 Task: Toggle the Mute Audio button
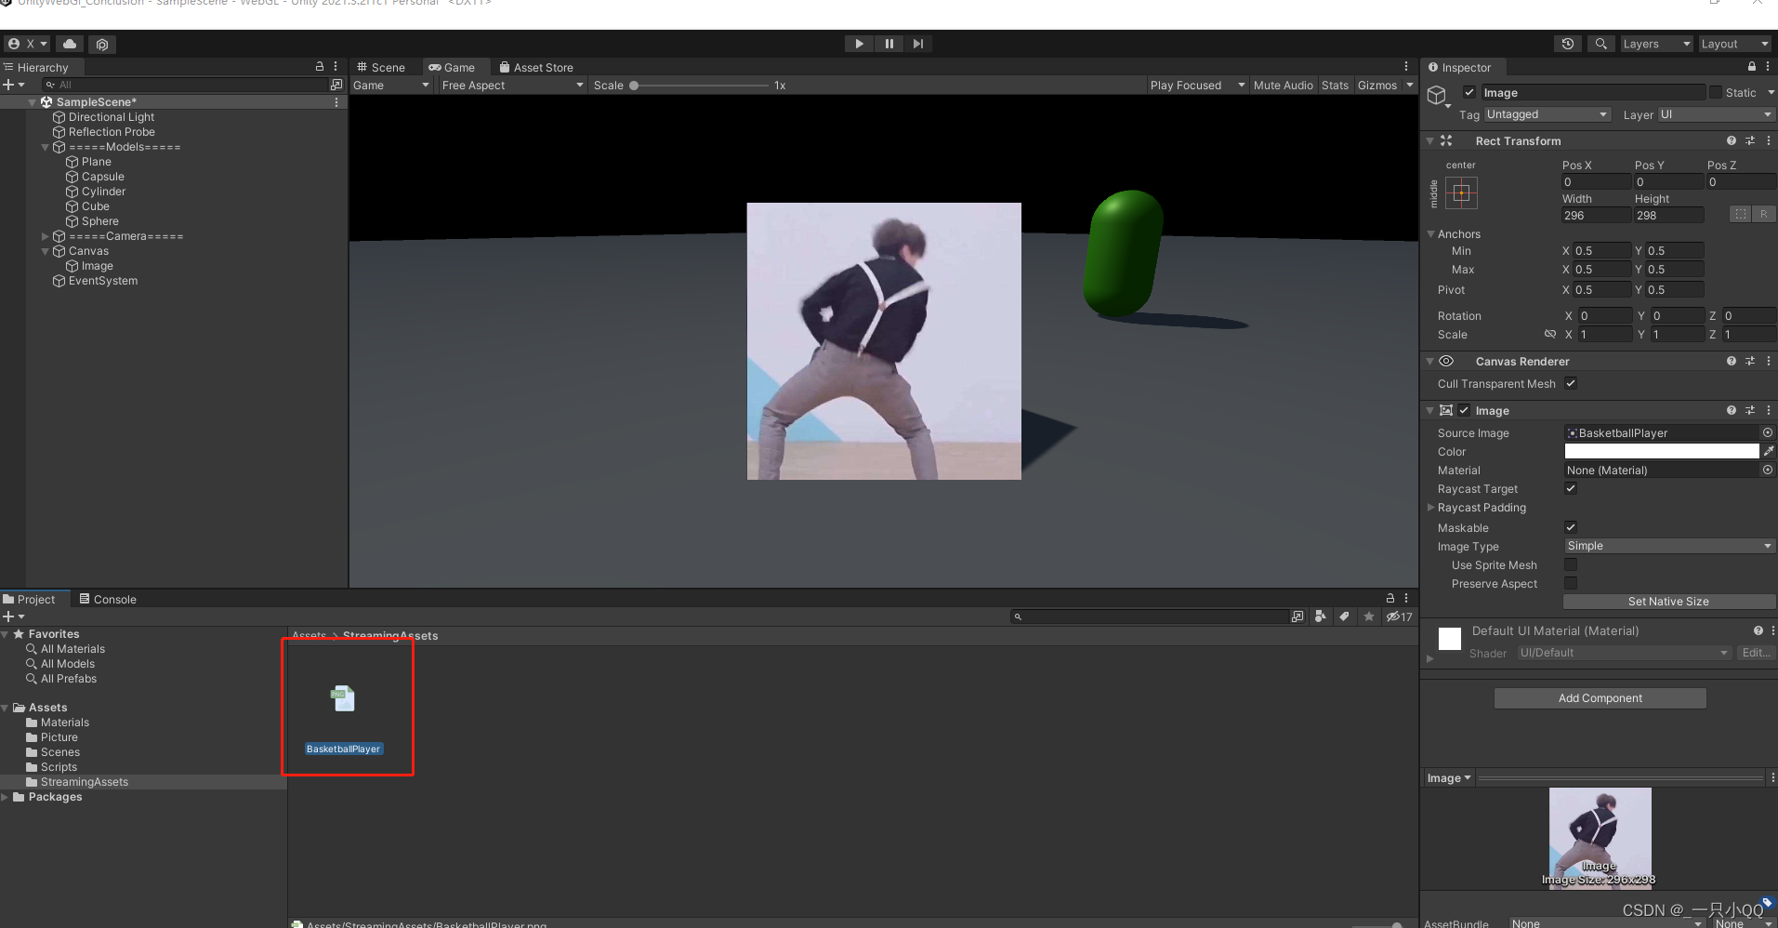[x=1283, y=85]
